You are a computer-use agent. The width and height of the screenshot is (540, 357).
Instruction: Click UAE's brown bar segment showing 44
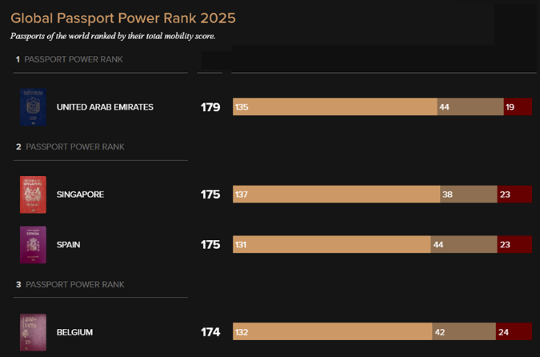click(470, 107)
